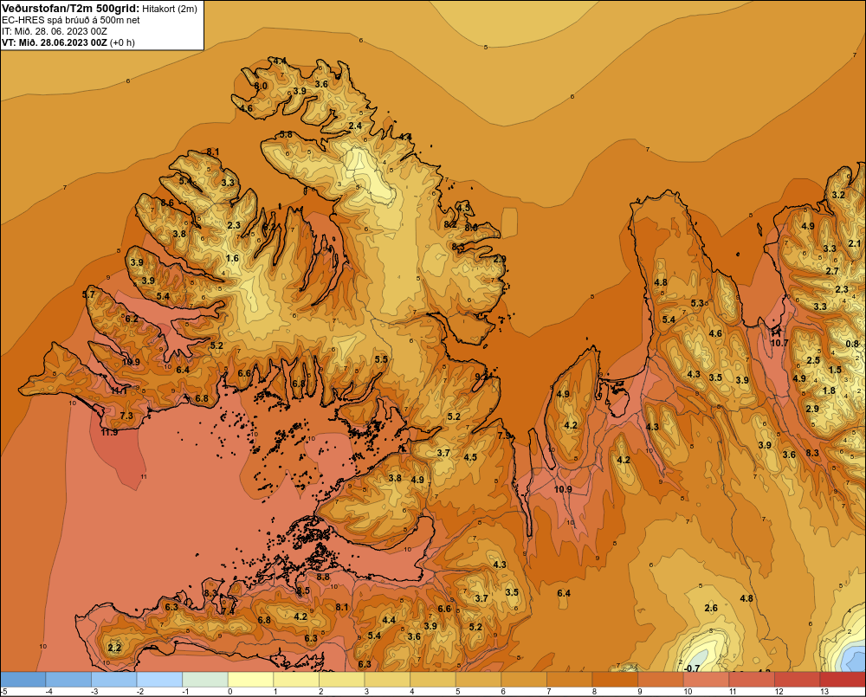Click the 2.5 temperature value
The width and height of the screenshot is (866, 697).
click(x=813, y=360)
